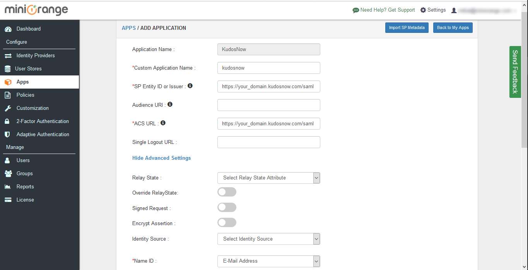The height and width of the screenshot is (270, 528).
Task: Click the Custom Application Name field
Action: coord(269,68)
